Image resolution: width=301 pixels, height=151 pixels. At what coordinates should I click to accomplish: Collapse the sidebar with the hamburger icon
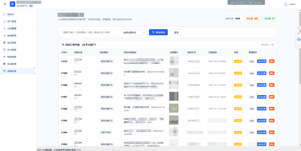(x=5, y=4)
